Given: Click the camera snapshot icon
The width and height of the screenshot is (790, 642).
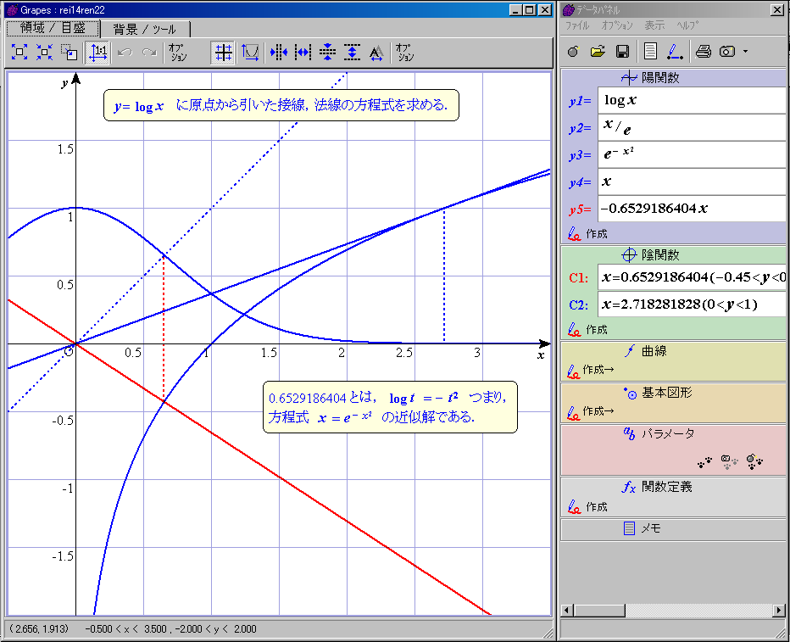Looking at the screenshot, I should [727, 52].
